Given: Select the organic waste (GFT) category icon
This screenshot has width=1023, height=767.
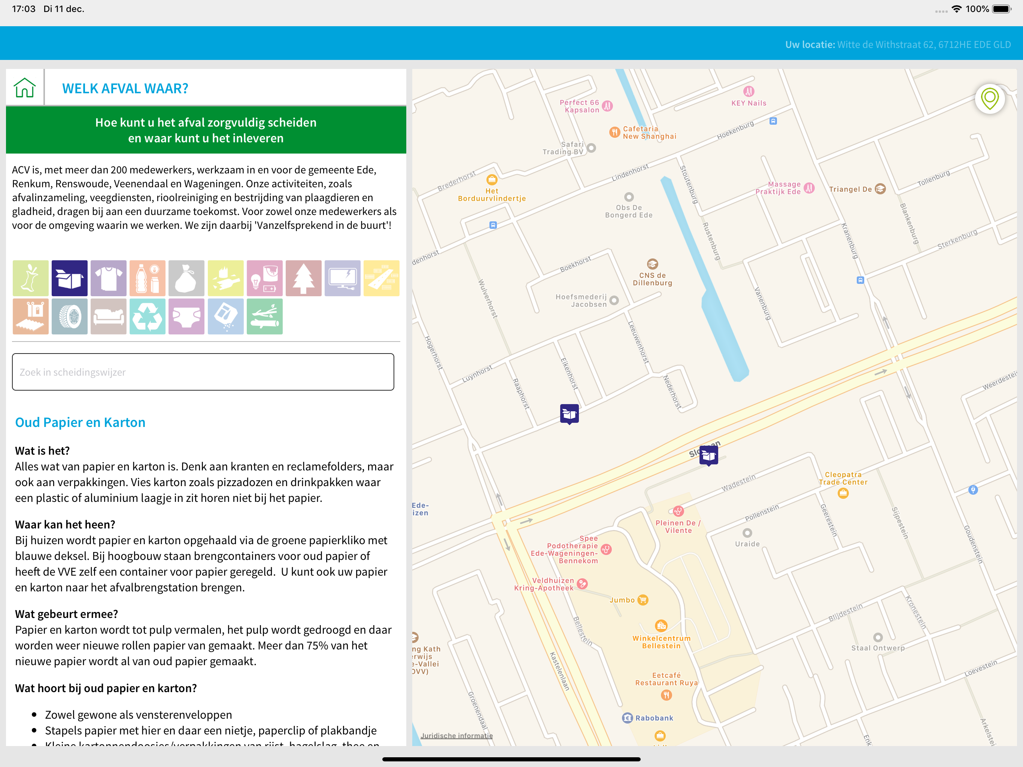Looking at the screenshot, I should tap(31, 278).
